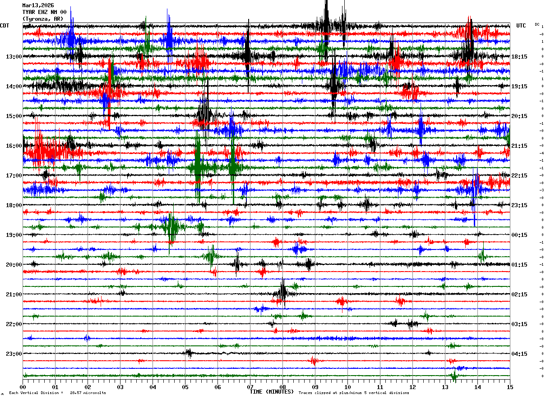Image resolution: width=546 pixels, height=399 pixels.
Task: Select the 19:00 CDT time marker
Action: pyautogui.click(x=14, y=235)
